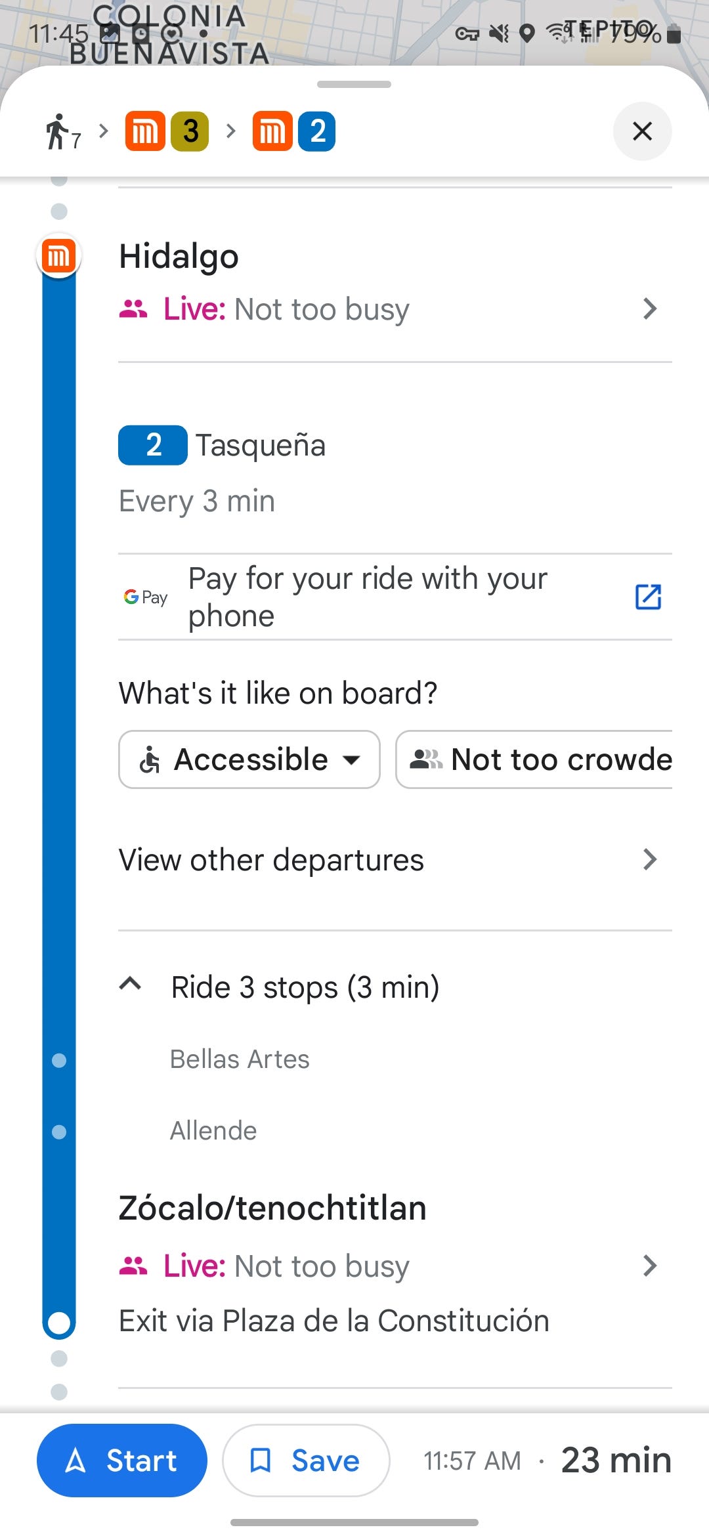The width and height of the screenshot is (709, 1536).
Task: Select the Bellas Artes stop
Action: coord(240,1059)
